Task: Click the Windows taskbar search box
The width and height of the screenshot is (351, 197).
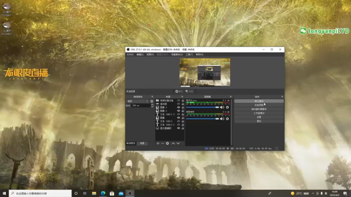Action: [40, 193]
